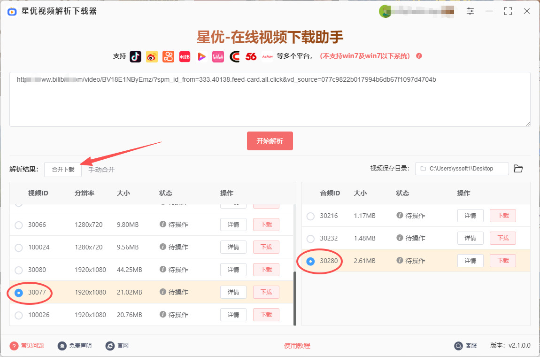Click the 常见问题 question mark icon
This screenshot has width=540, height=357.
coord(14,346)
